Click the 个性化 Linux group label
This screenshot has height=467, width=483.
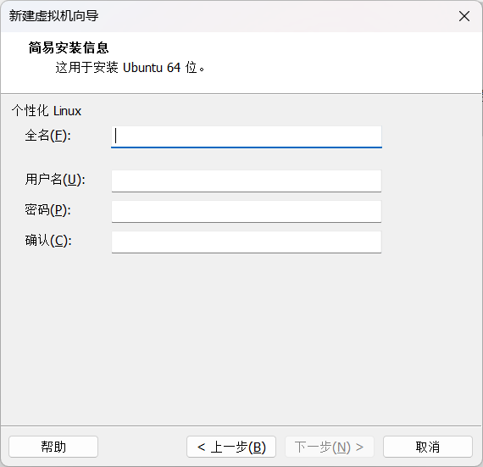click(47, 110)
